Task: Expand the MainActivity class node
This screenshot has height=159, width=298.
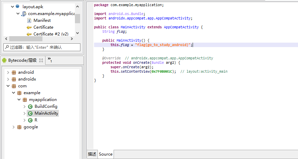Action: click(24, 113)
